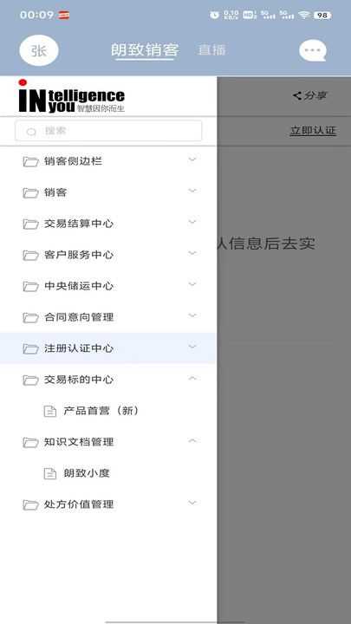
Task: Tap the share icon labeled 分享
Action: point(309,95)
